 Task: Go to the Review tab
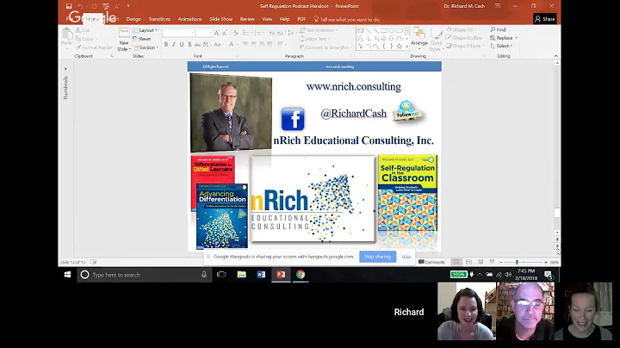247,19
